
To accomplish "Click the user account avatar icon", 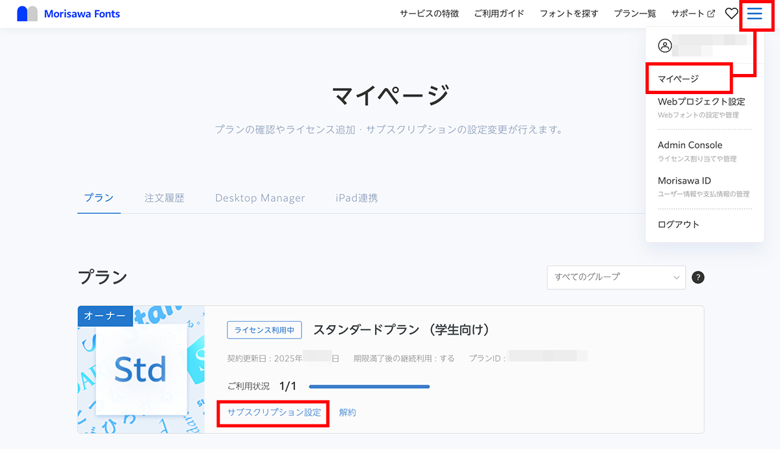I will [x=664, y=45].
